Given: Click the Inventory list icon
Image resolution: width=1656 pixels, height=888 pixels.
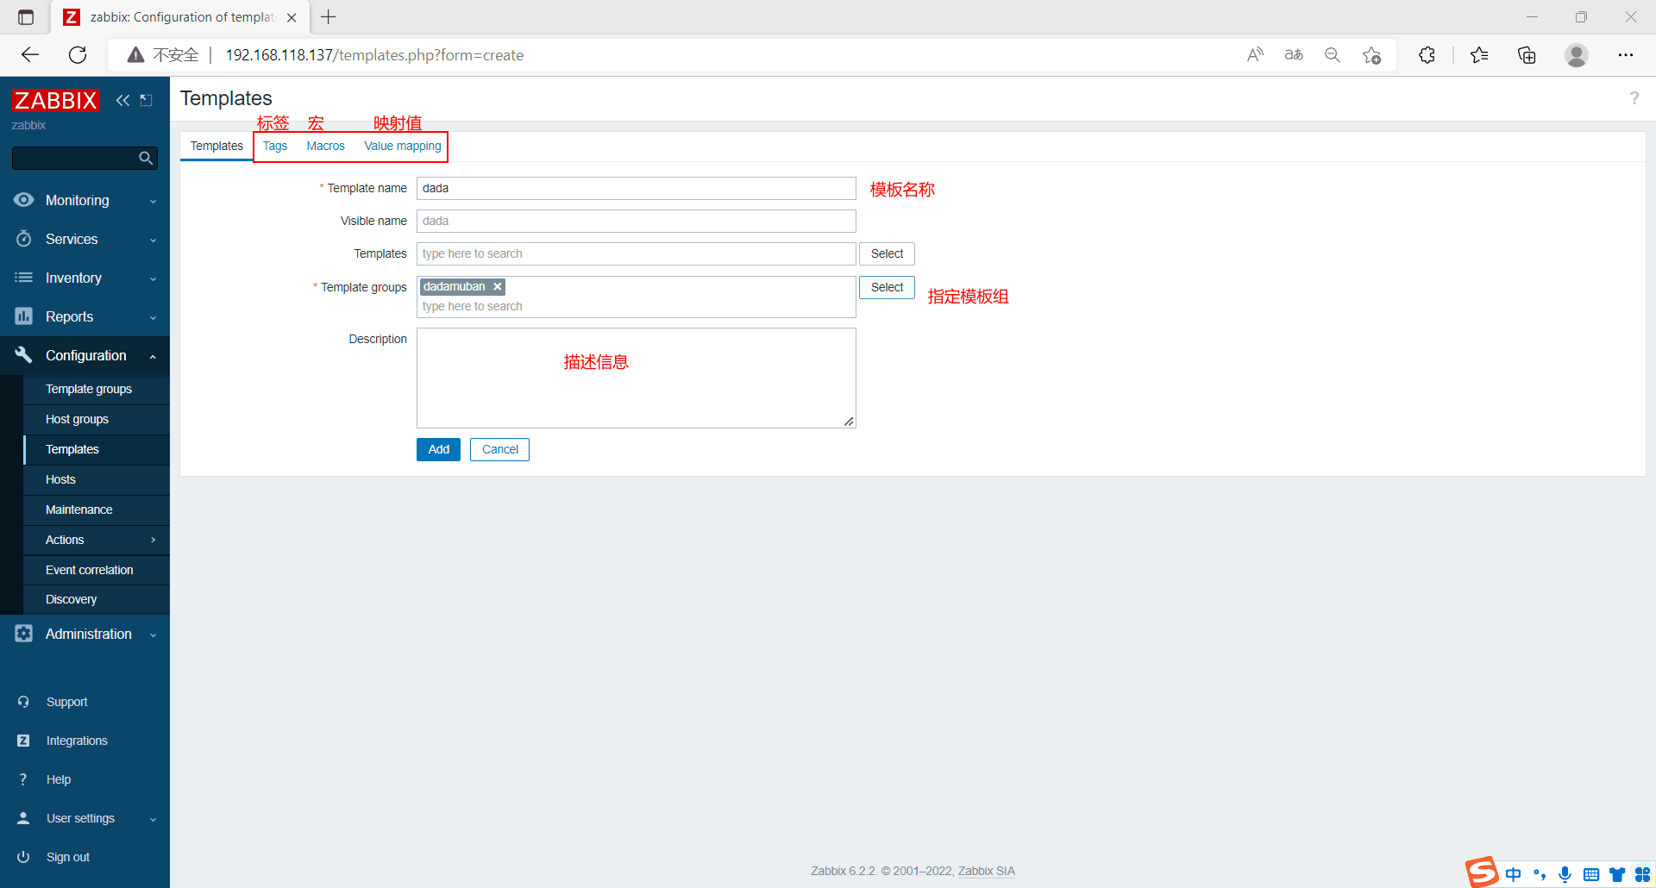Looking at the screenshot, I should [x=24, y=278].
